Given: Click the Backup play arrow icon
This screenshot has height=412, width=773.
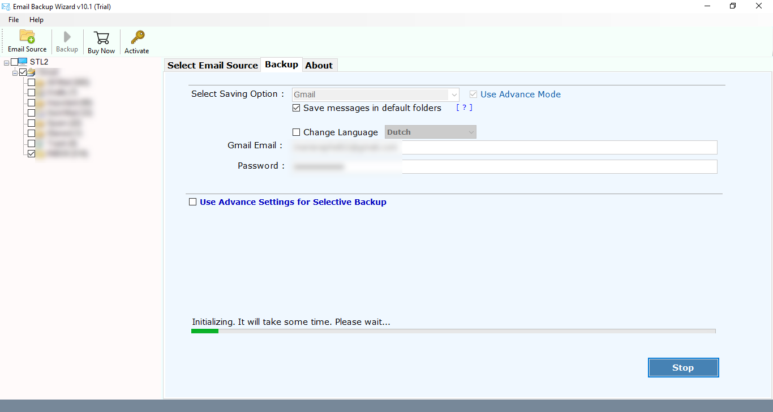Looking at the screenshot, I should click(67, 37).
